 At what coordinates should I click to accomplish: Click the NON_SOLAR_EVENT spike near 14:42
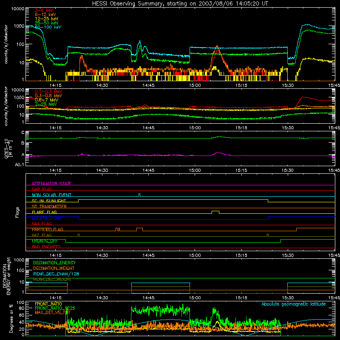click(139, 195)
